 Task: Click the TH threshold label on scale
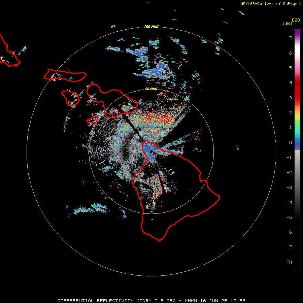click(289, 262)
